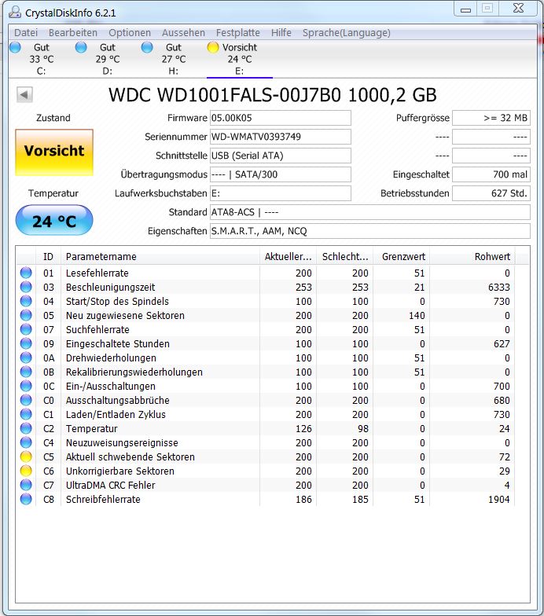Click status orb for Lesefehlerrate row

26,273
